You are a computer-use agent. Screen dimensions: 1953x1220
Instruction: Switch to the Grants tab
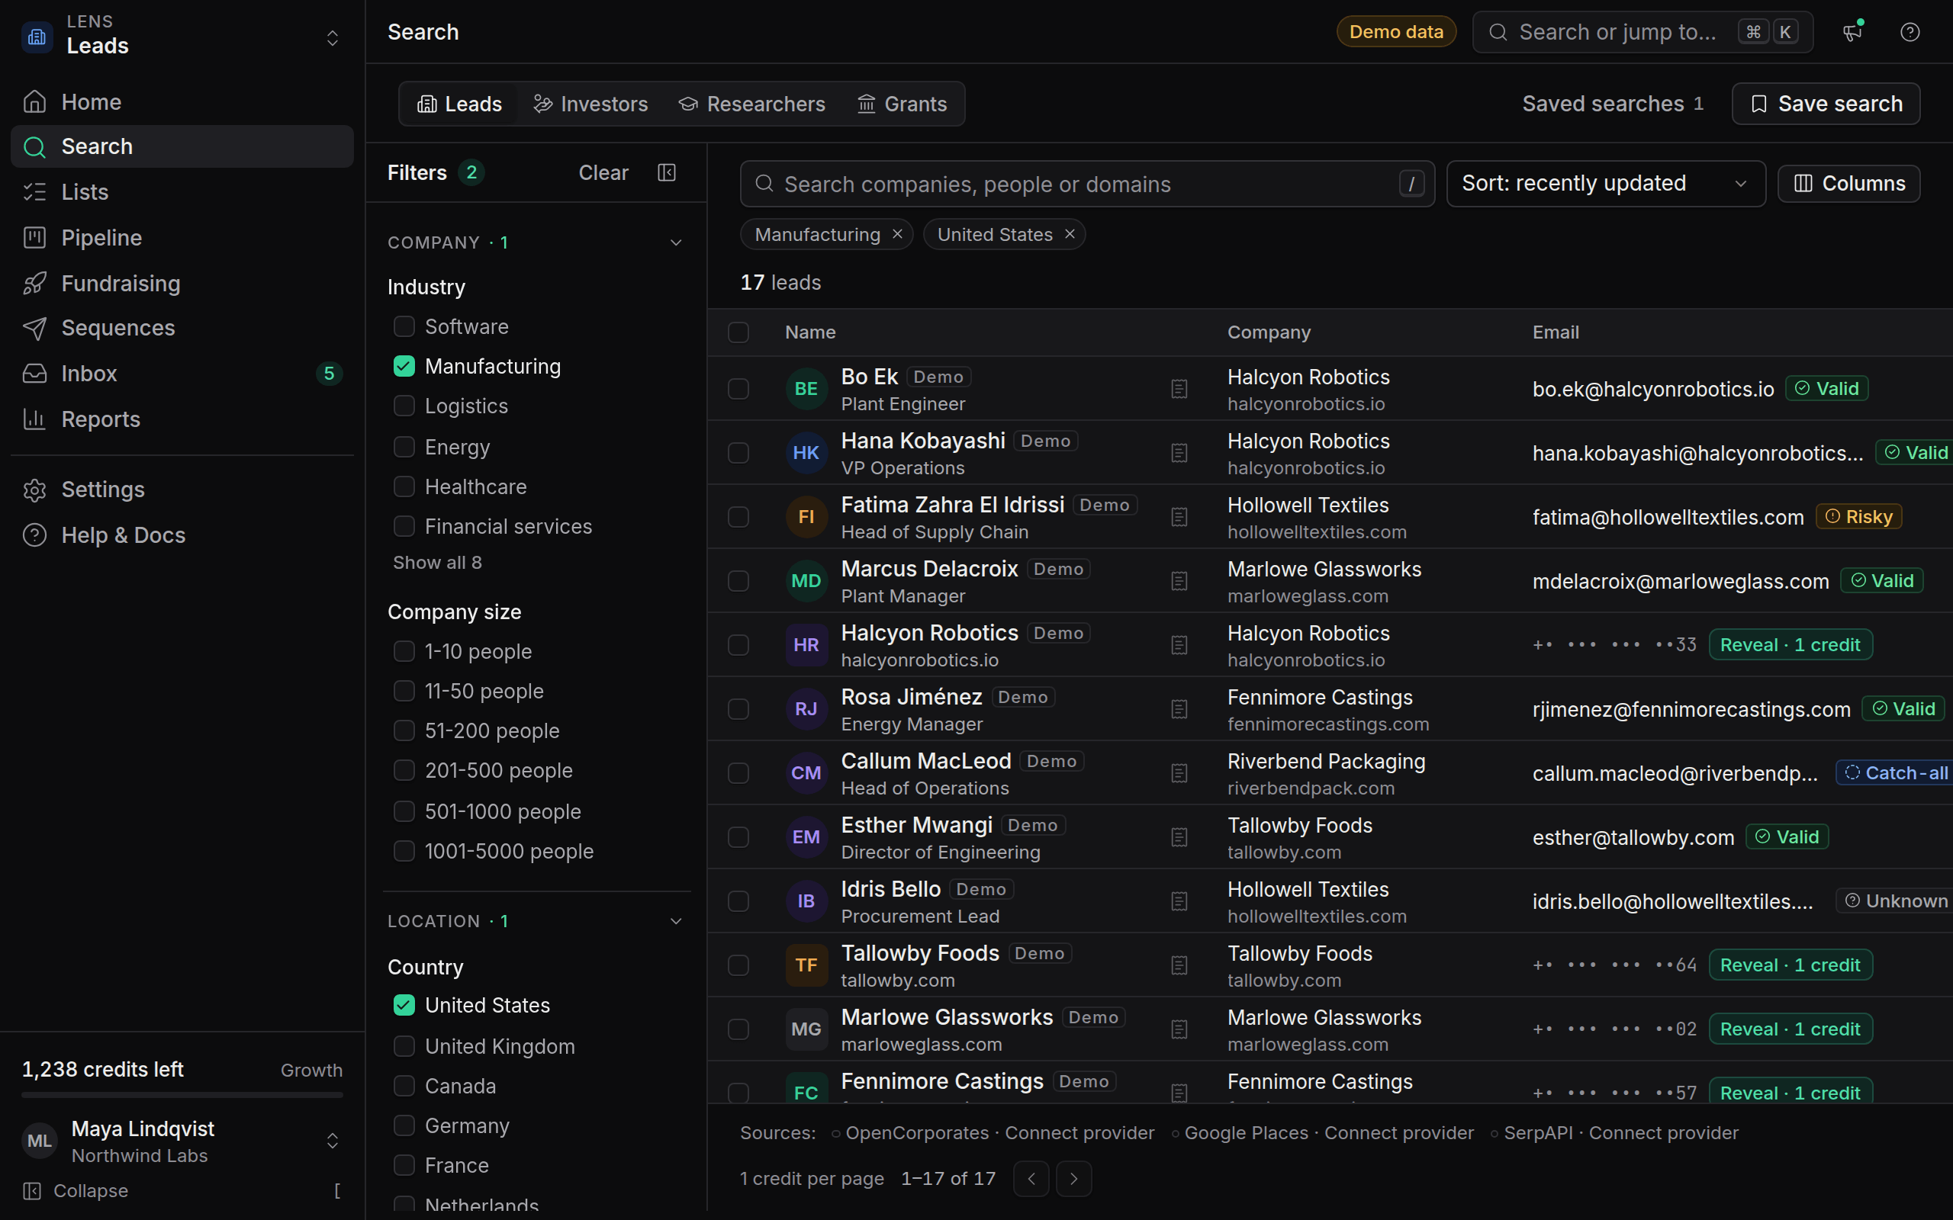[902, 104]
